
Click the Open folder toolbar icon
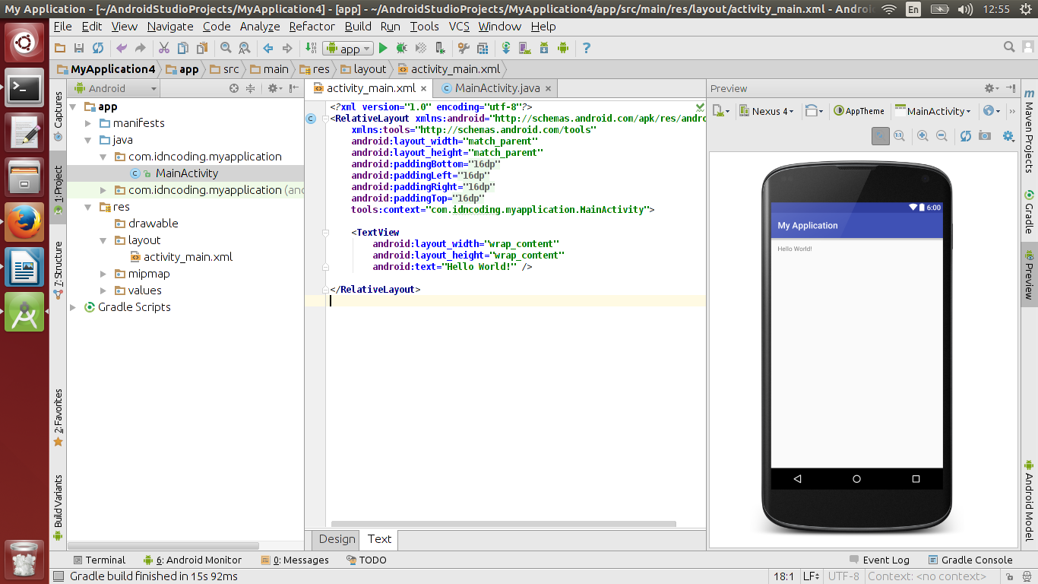60,48
